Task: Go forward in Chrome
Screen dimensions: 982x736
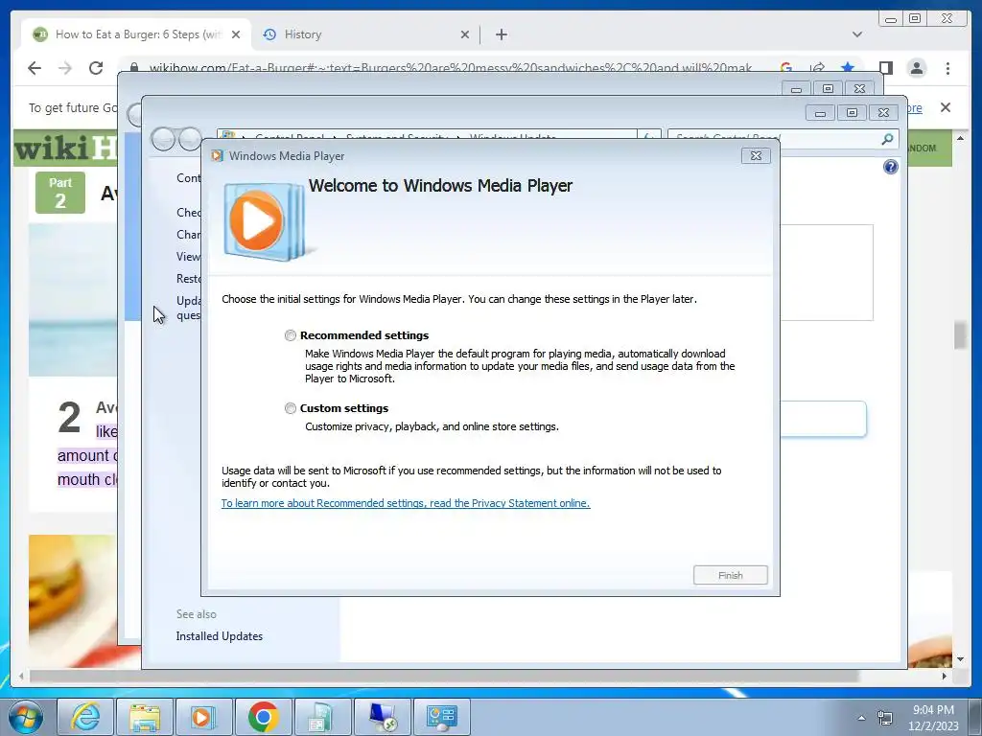Action: [x=65, y=68]
